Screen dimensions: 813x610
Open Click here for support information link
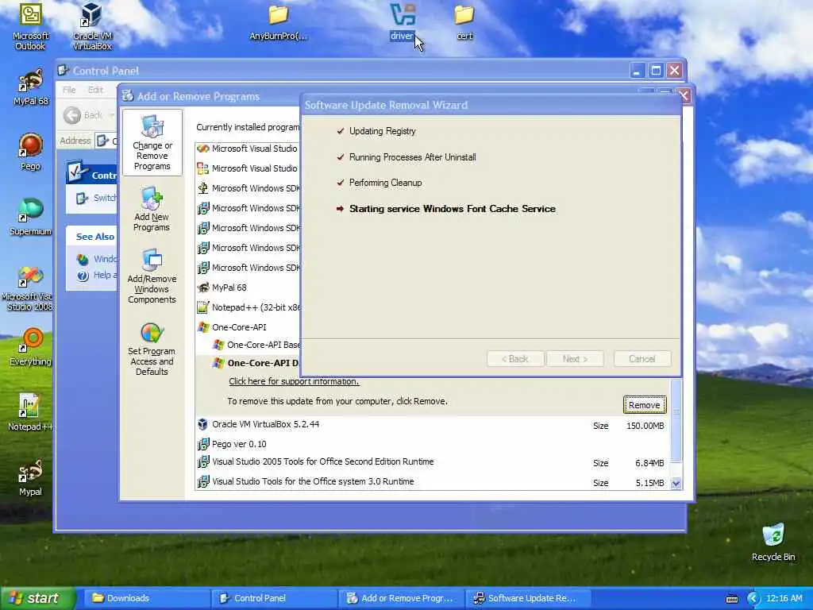point(294,381)
